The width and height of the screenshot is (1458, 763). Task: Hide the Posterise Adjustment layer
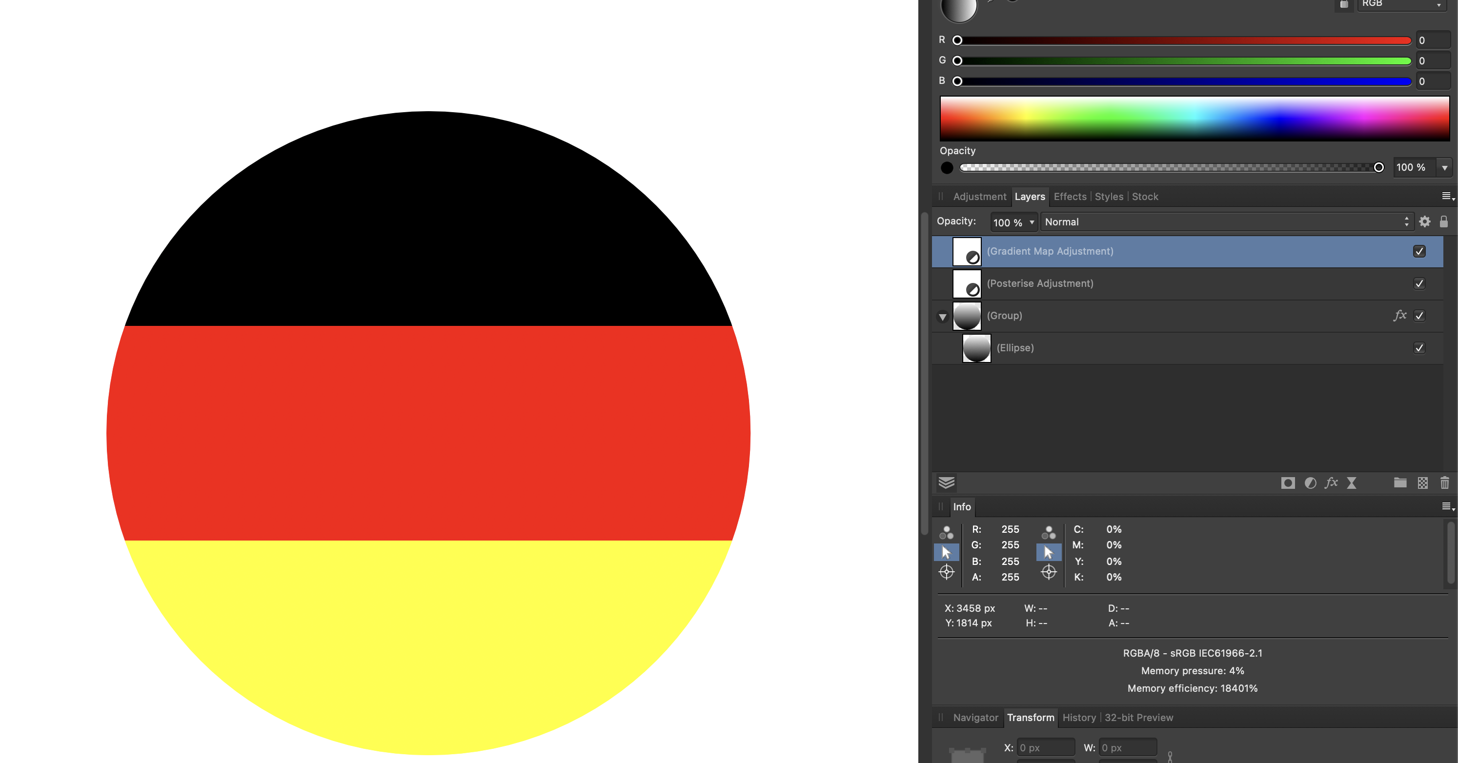tap(1419, 283)
